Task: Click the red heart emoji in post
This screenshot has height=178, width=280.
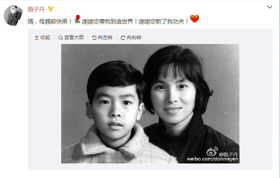Action: pos(194,19)
